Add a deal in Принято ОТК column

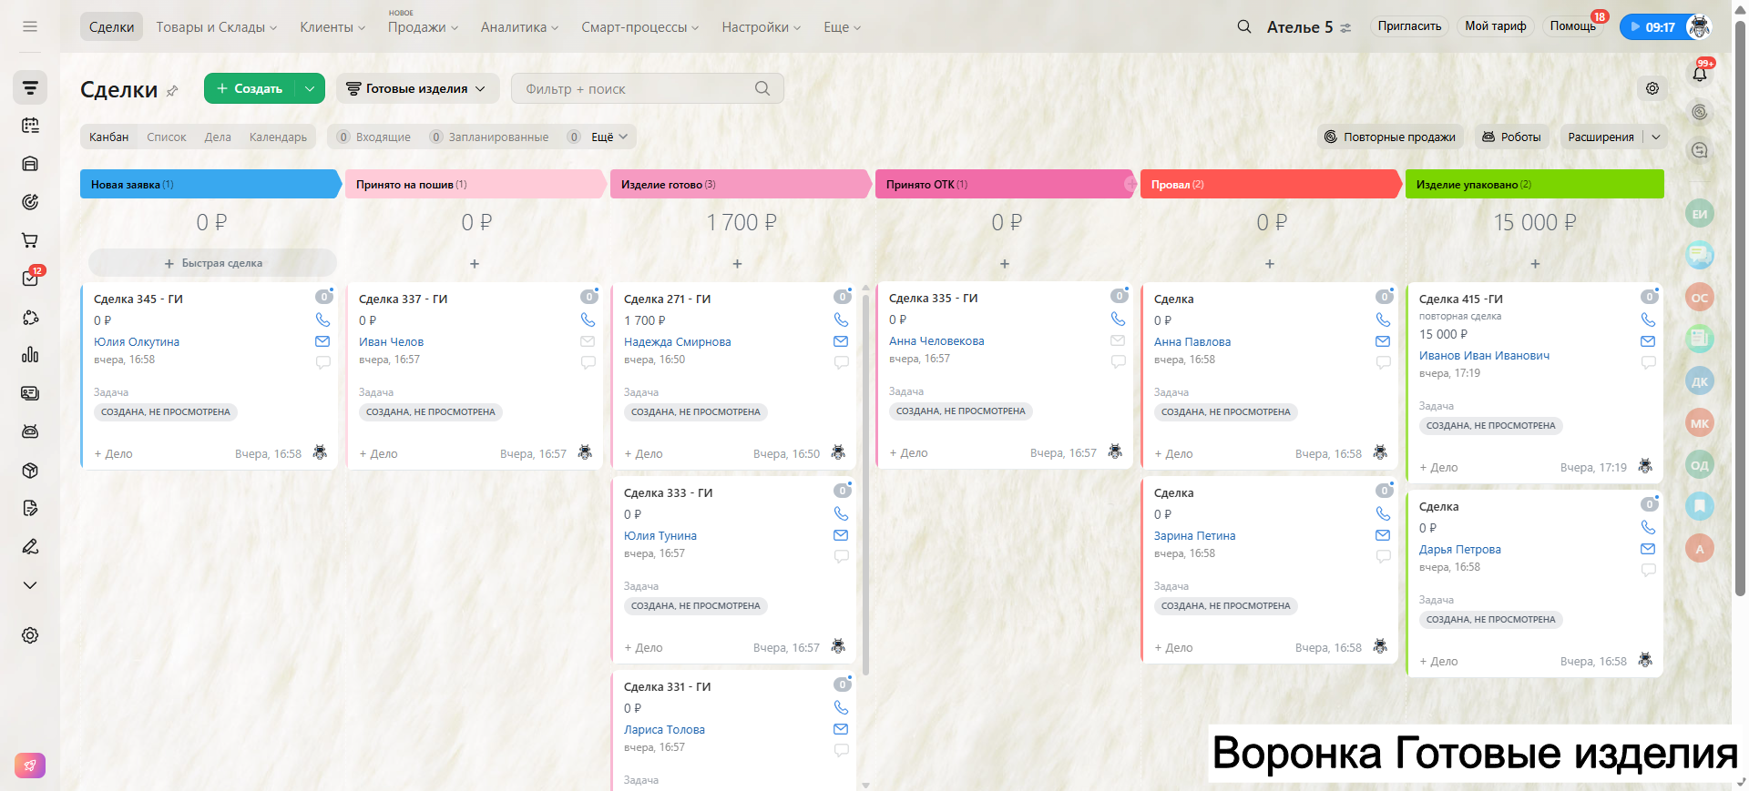point(1005,264)
